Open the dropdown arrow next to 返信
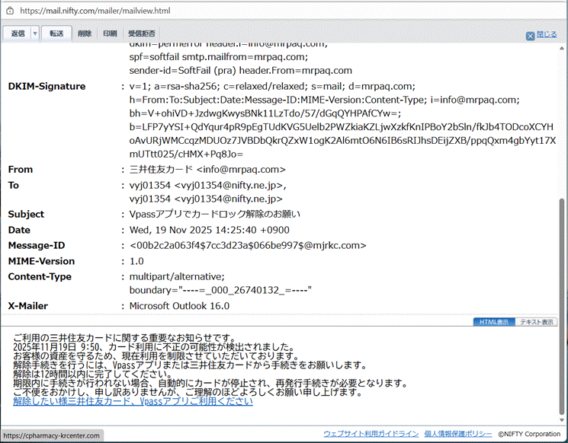 tap(34, 33)
